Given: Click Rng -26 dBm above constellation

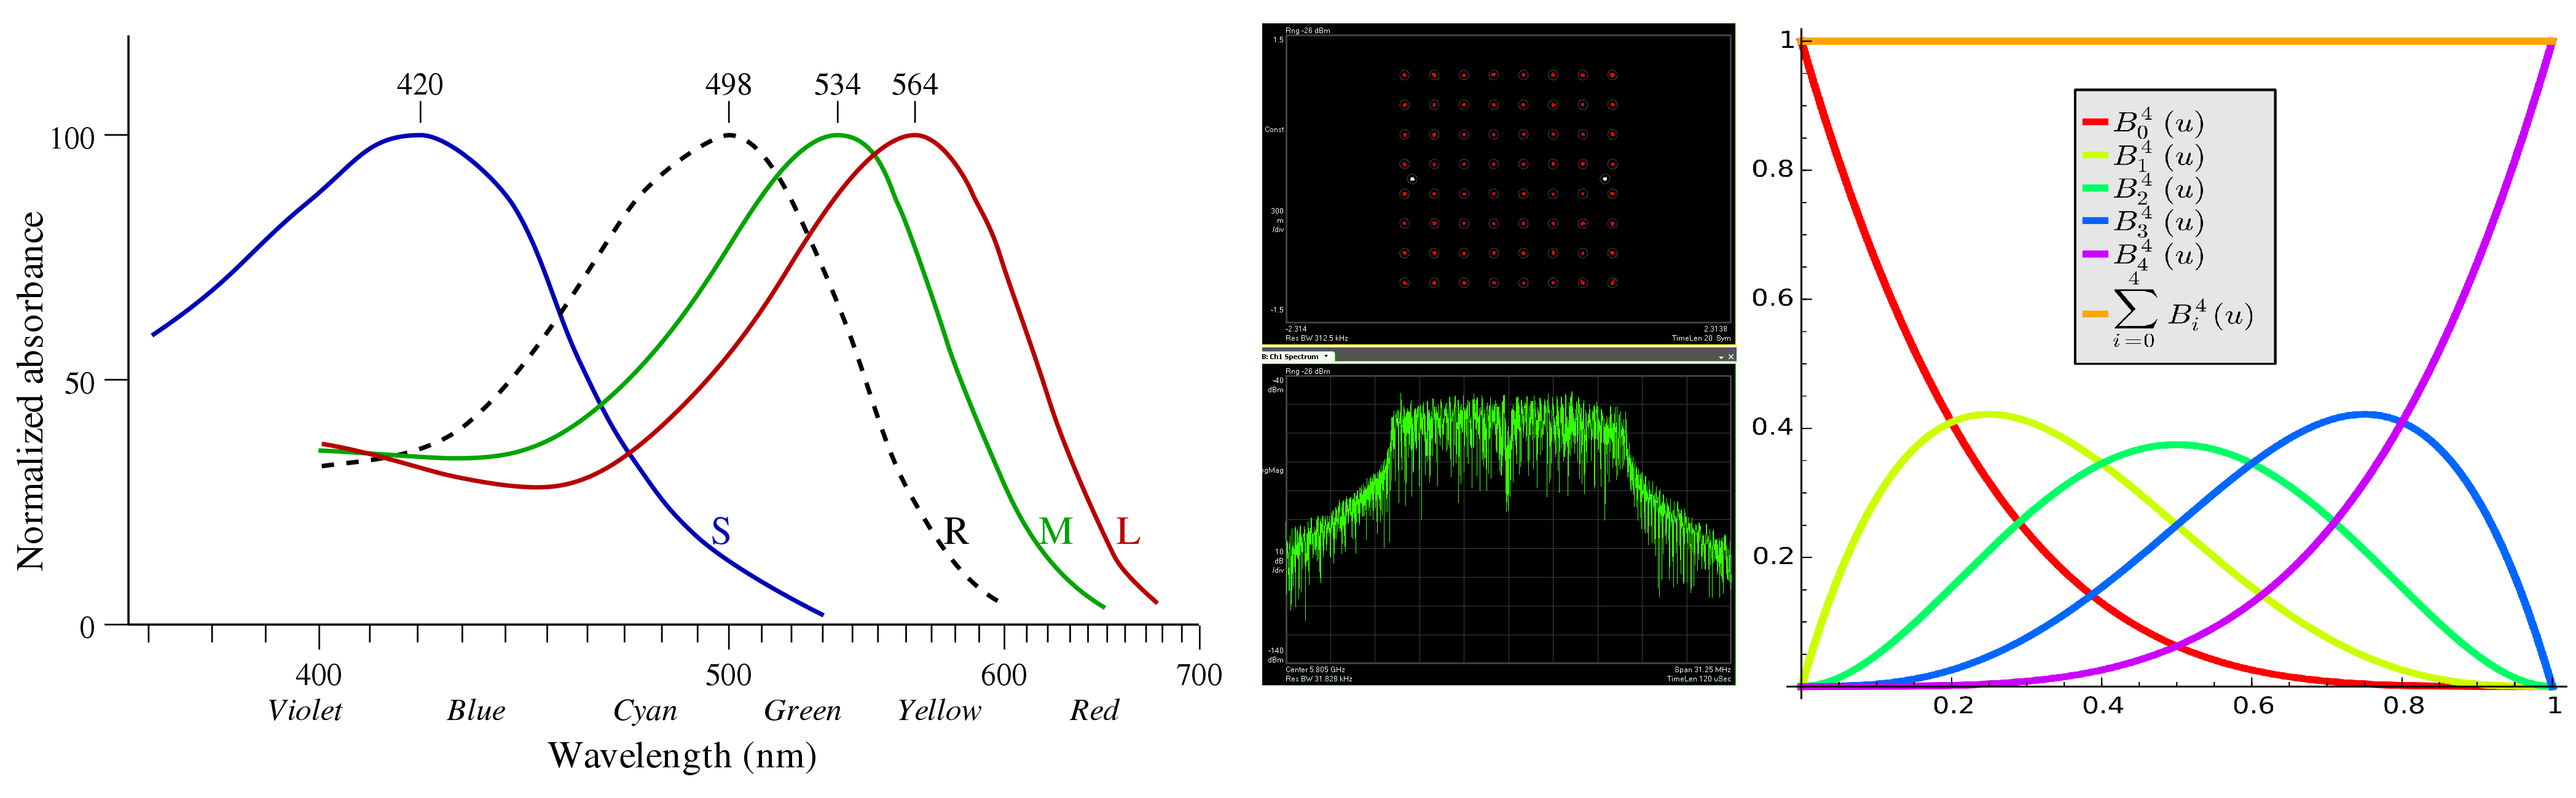Looking at the screenshot, I should coord(1308,31).
